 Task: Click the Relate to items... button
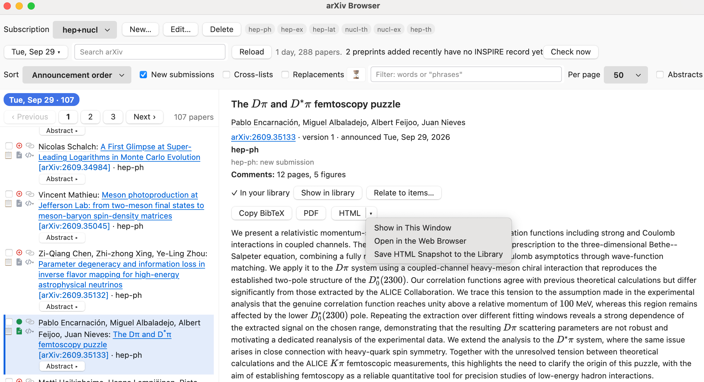coord(404,193)
